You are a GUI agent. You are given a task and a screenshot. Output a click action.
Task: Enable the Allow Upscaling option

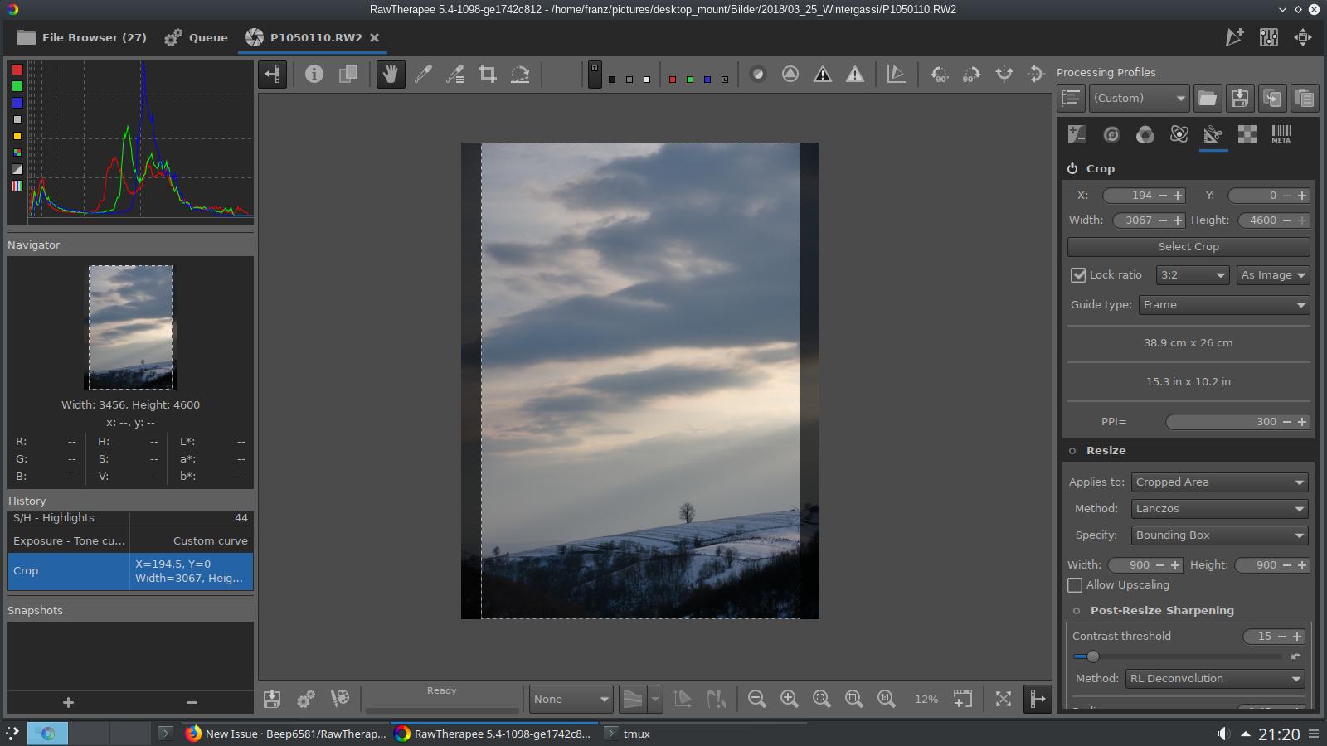(1075, 585)
